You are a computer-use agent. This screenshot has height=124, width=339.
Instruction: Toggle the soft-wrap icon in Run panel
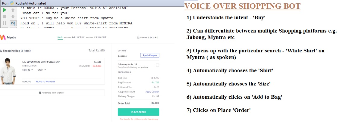point(13,23)
